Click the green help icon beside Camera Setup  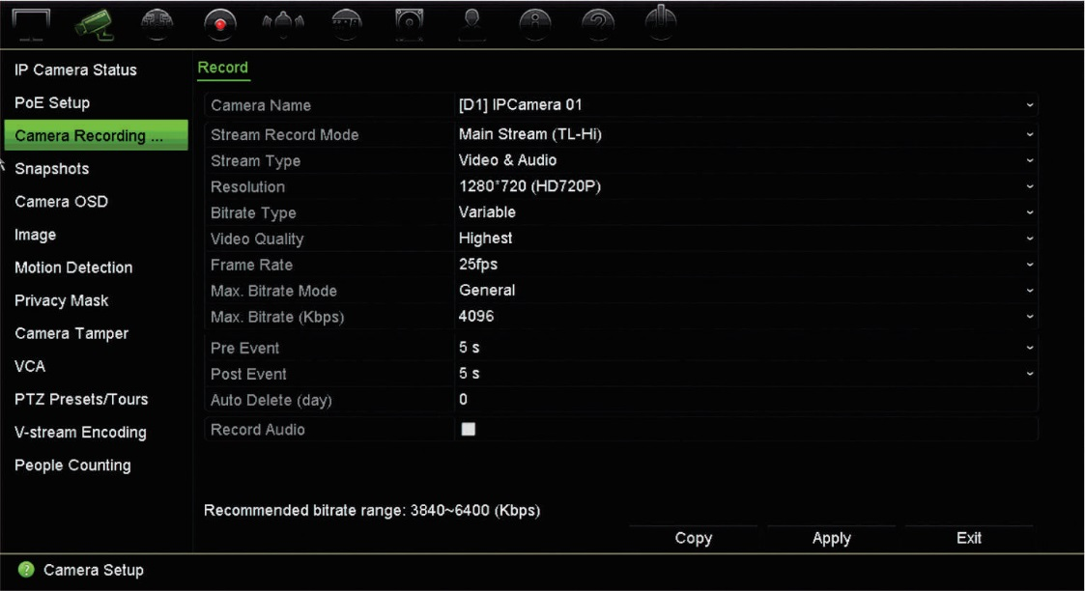tap(26, 570)
